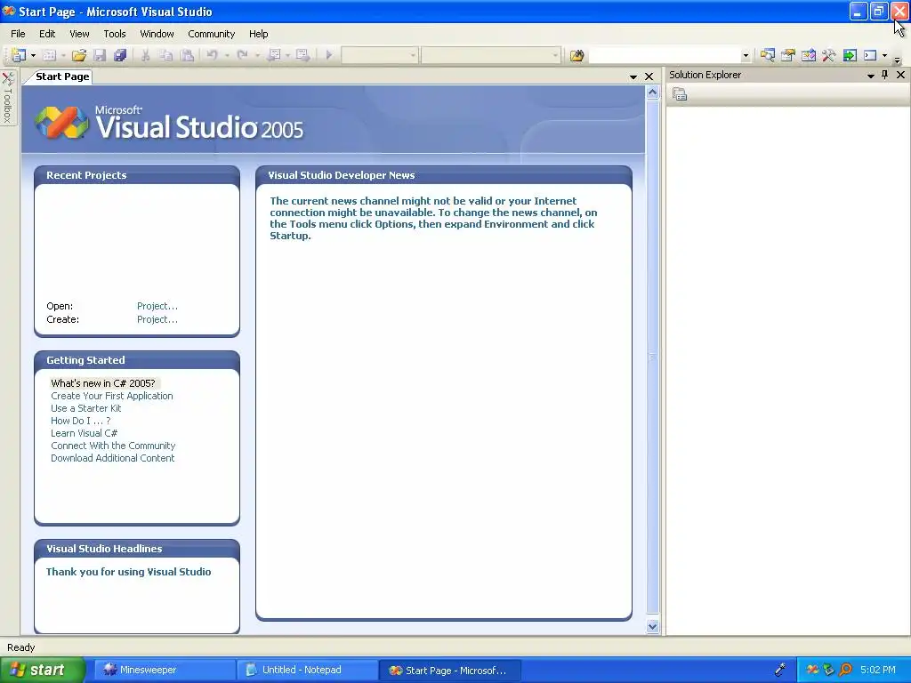Click the New Project toolbar icon
911x683 pixels.
[19, 55]
